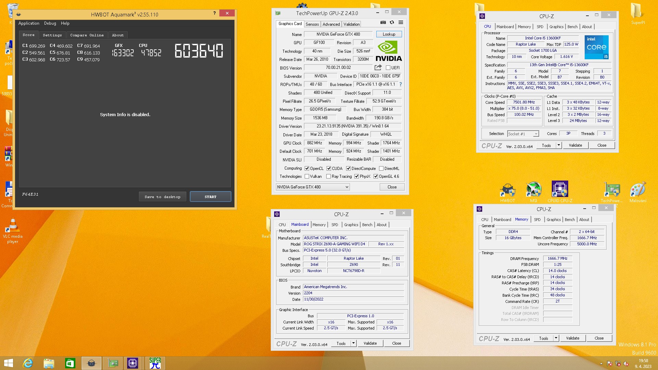Click Validate in CPU-Z CPU window
Viewport: 658px width, 370px height.
(x=575, y=145)
